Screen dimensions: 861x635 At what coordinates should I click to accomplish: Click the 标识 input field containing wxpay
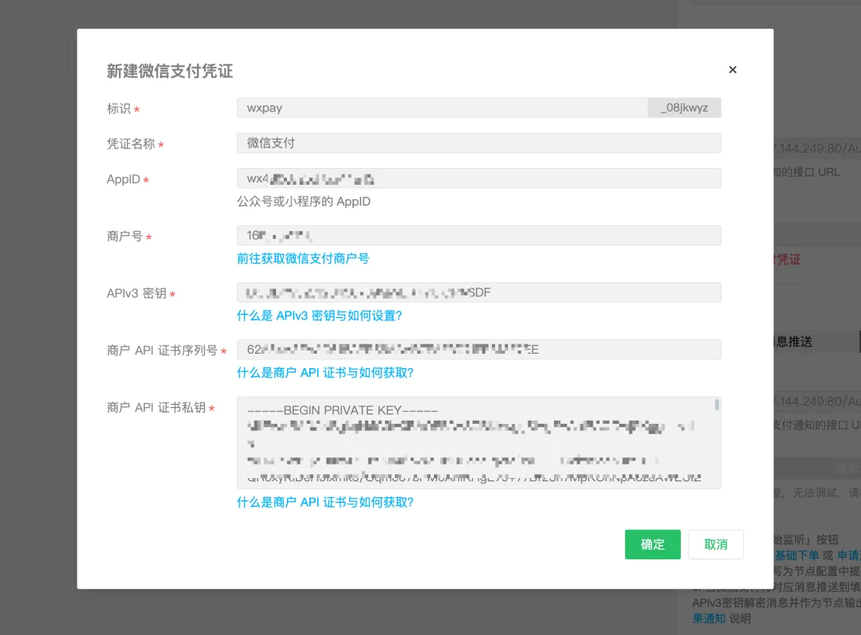click(x=442, y=108)
